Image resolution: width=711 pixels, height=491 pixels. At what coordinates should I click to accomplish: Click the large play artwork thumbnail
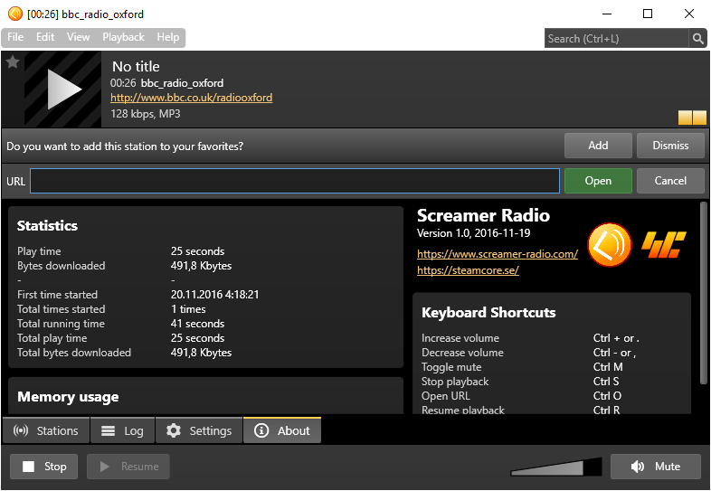pyautogui.click(x=62, y=90)
